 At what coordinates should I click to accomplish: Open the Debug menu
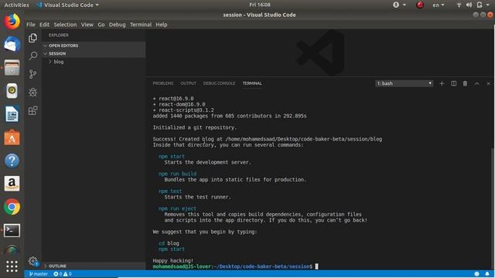coord(117,25)
